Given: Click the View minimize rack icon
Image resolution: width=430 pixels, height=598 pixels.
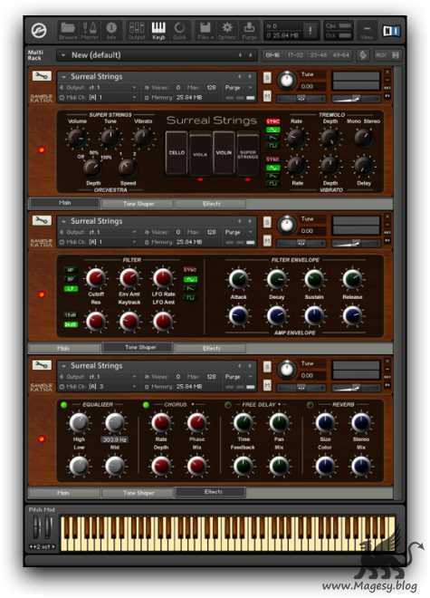Looking at the screenshot, I should tap(367, 31).
